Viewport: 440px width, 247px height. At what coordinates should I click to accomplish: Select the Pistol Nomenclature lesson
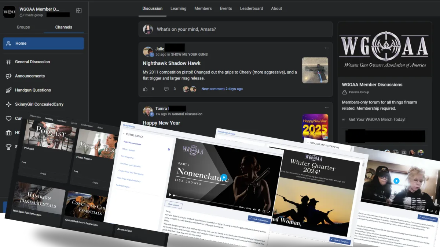(x=132, y=143)
